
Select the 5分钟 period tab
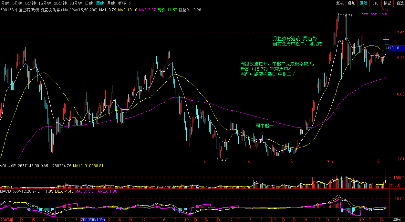click(30, 3)
